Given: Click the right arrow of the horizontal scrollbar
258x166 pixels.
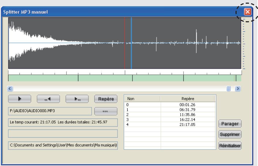Looking at the screenshot, I should 237,89.
